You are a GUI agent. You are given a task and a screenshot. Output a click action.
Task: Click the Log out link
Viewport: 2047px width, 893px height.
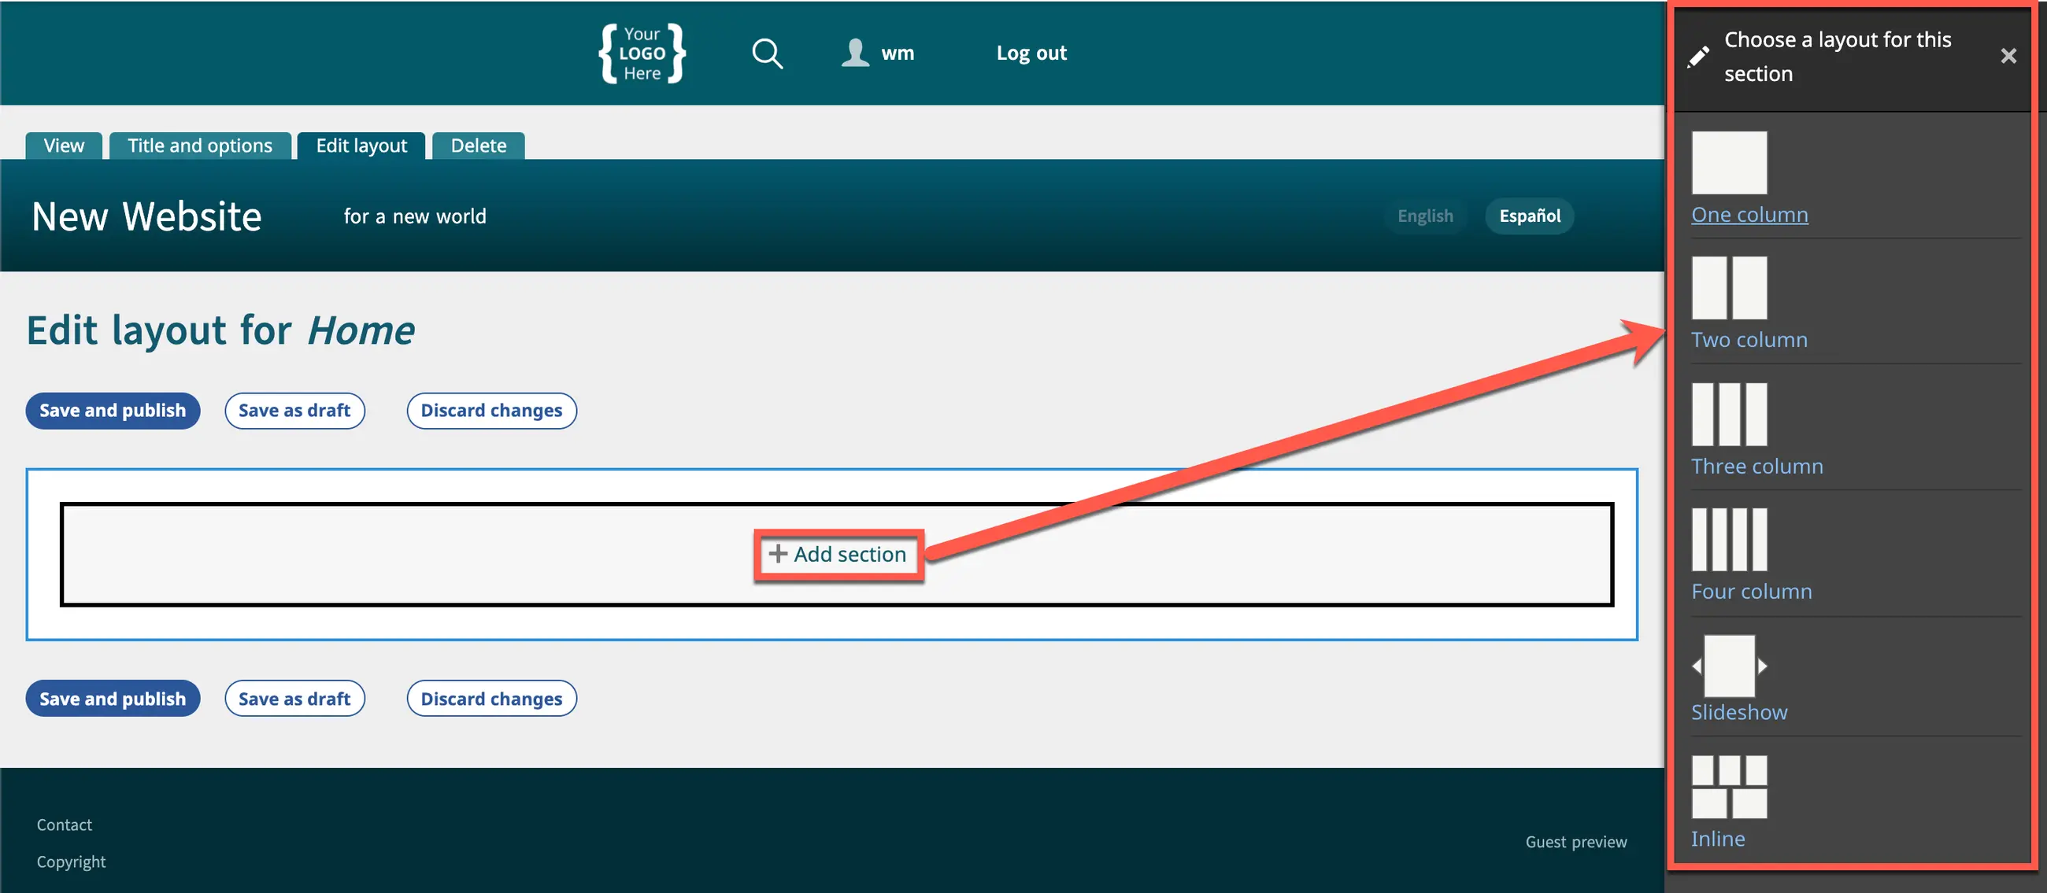tap(1031, 54)
